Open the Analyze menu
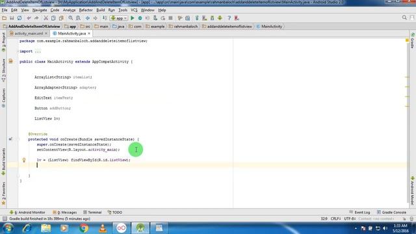The image size is (416, 234). 70,10
